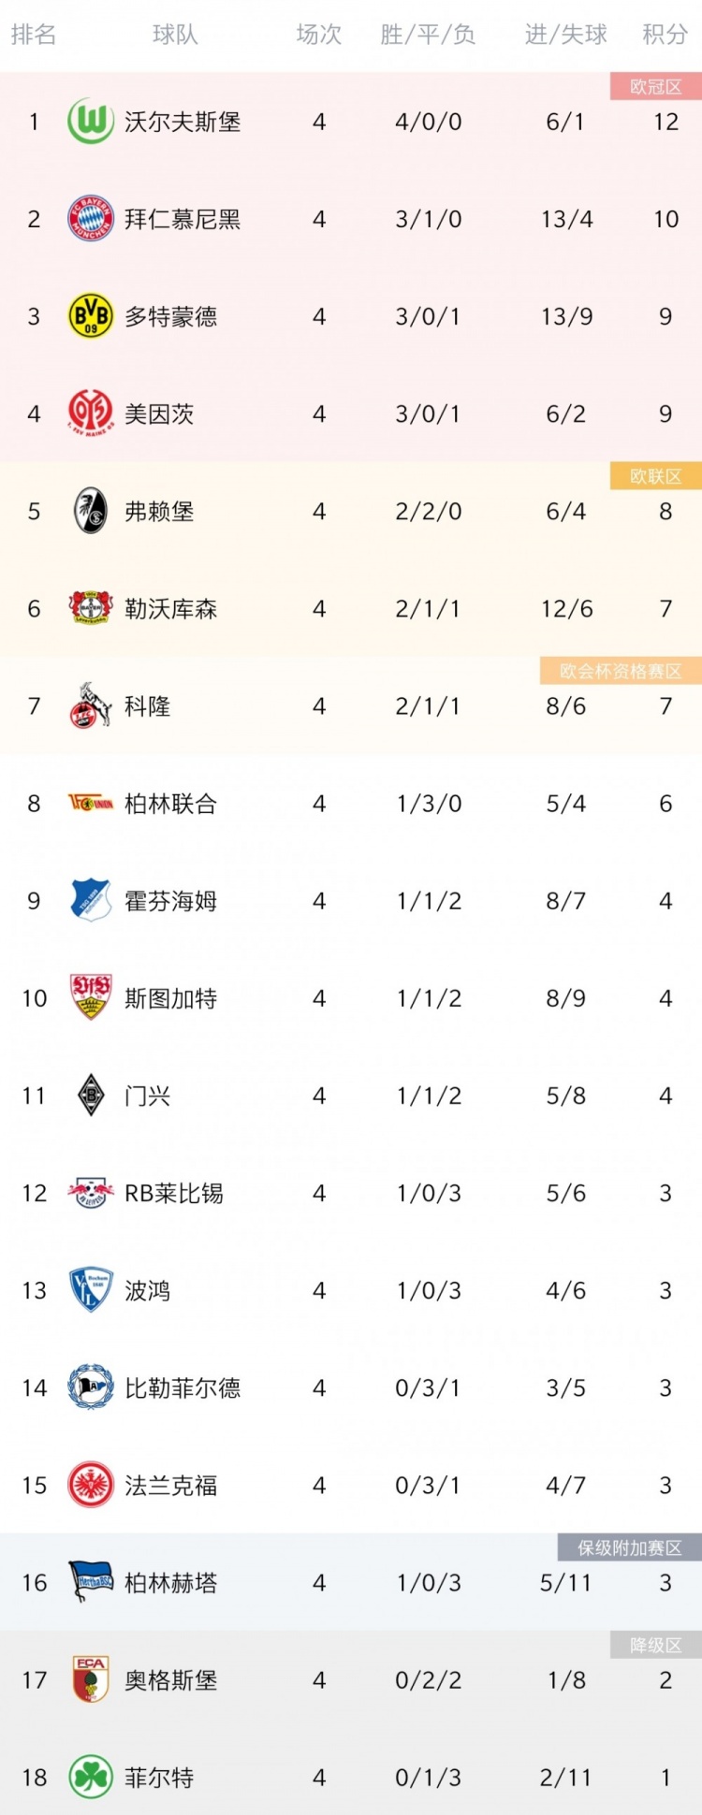The width and height of the screenshot is (702, 1815).
Task: Click the Mainz 05 club badge
Action: pos(91,414)
